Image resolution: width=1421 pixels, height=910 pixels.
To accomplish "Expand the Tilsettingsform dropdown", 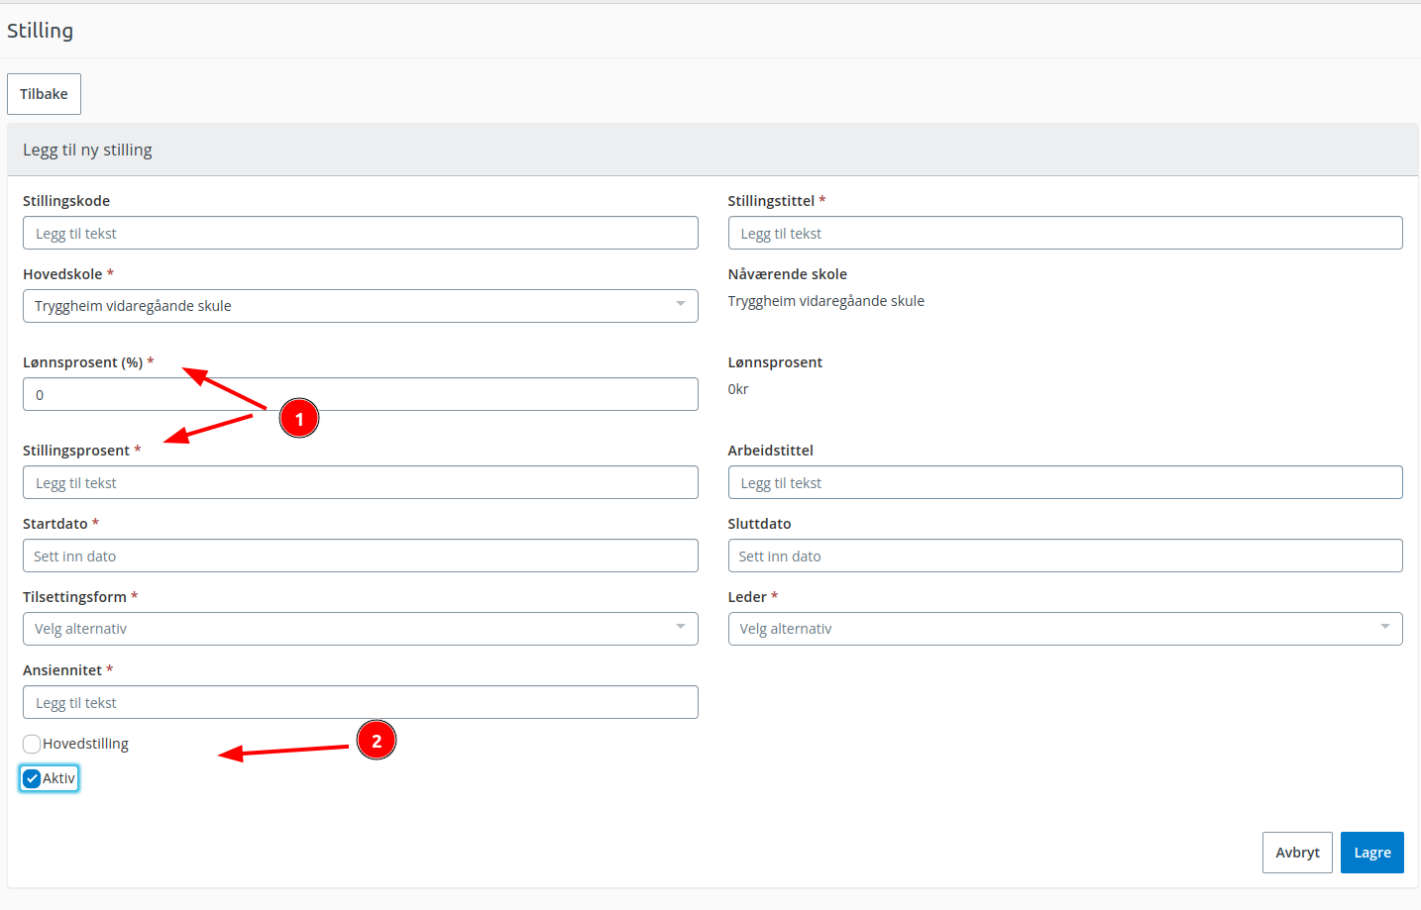I will 361,629.
